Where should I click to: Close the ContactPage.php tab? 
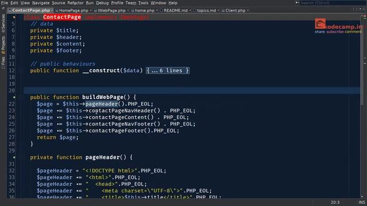tap(52, 10)
